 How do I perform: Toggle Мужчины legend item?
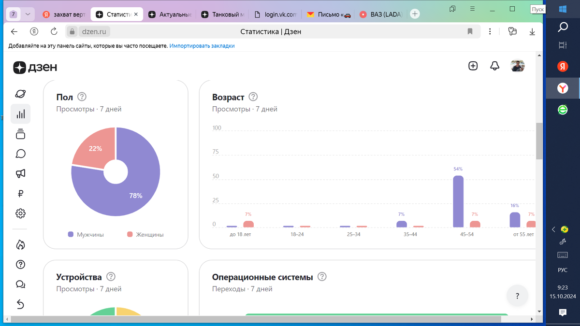point(86,234)
